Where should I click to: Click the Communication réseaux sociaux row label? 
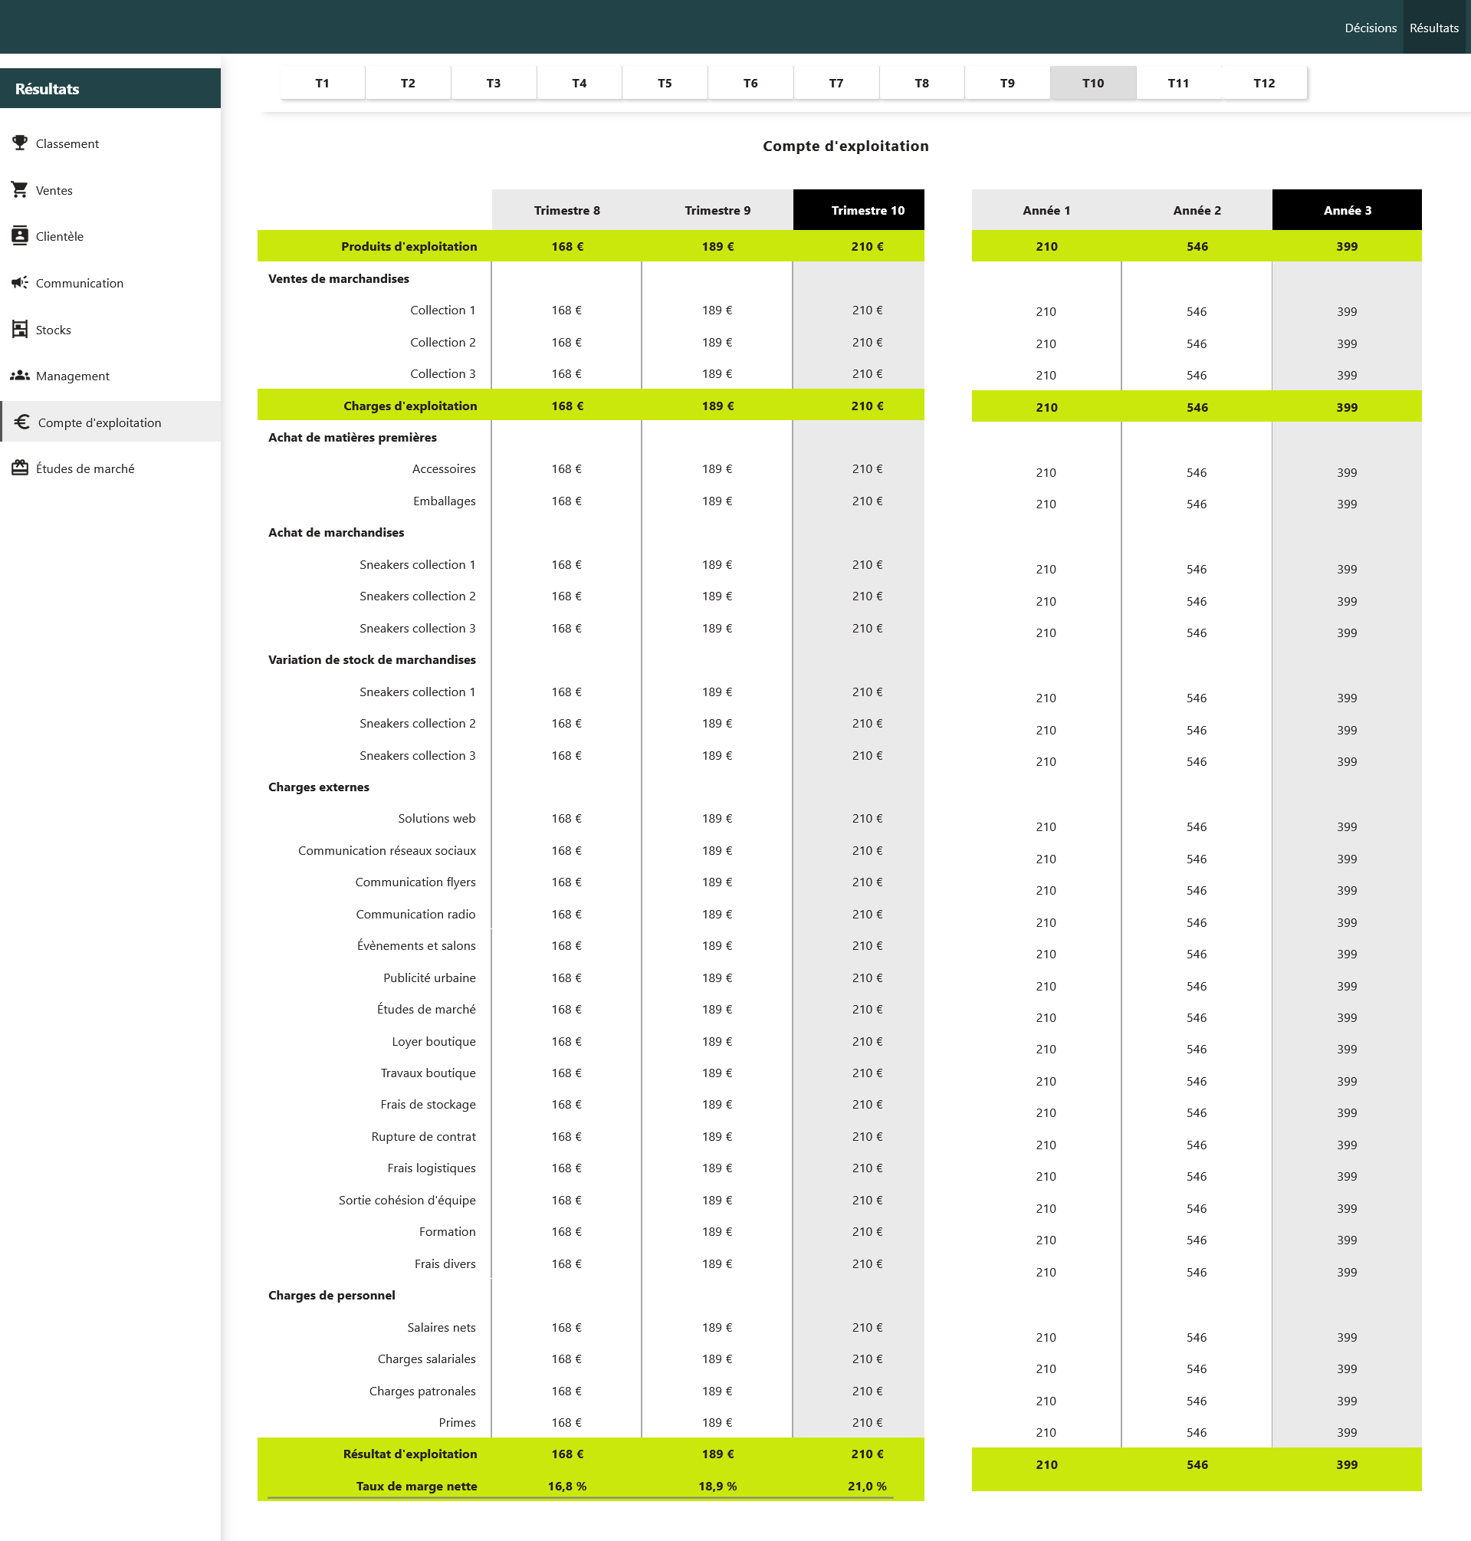tap(386, 850)
